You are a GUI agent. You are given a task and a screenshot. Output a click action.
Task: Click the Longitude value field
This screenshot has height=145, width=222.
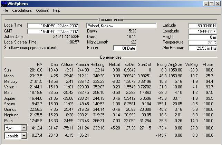tap(203, 31)
